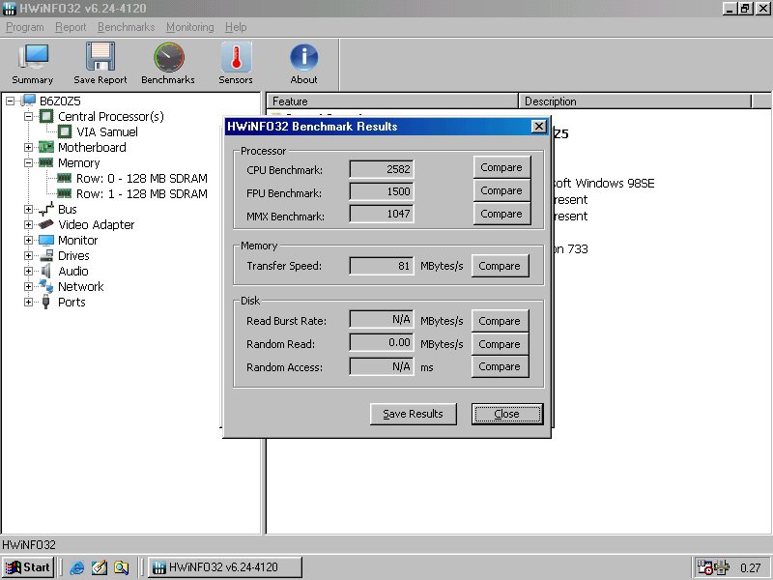This screenshot has width=773, height=580.
Task: Click the About info icon
Action: 304,64
